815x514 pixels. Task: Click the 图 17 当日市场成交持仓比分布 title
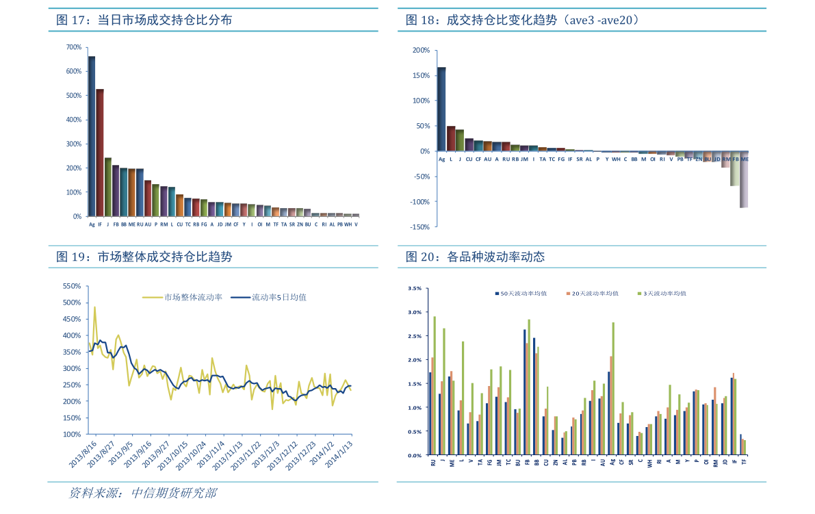pos(144,21)
